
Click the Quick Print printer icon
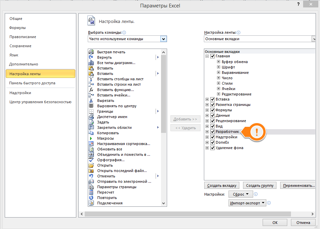pos(91,52)
